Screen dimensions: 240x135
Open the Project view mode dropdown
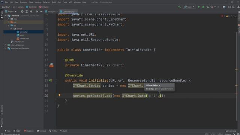(x=10, y=12)
